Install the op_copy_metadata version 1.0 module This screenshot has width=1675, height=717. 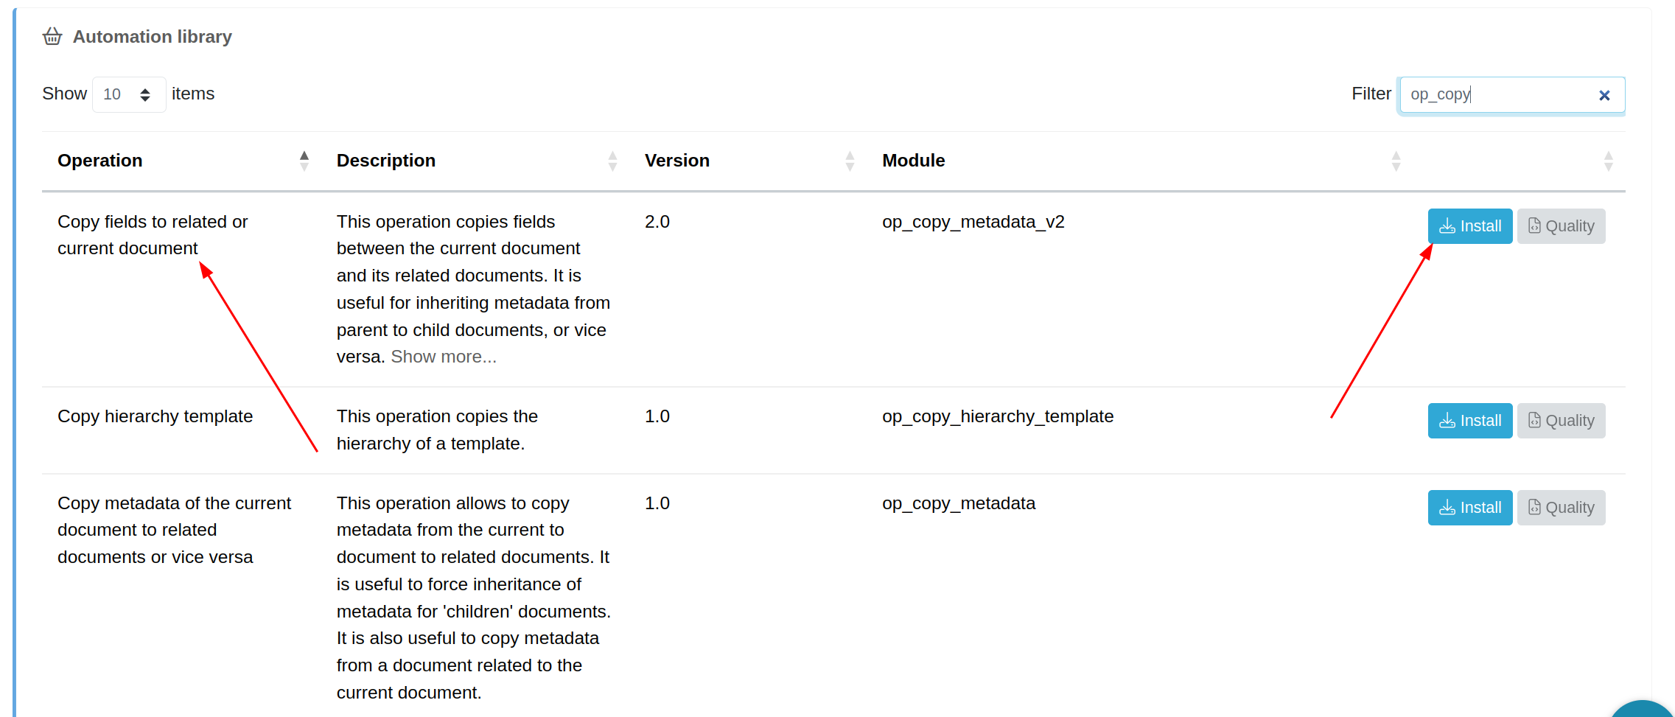click(x=1469, y=508)
